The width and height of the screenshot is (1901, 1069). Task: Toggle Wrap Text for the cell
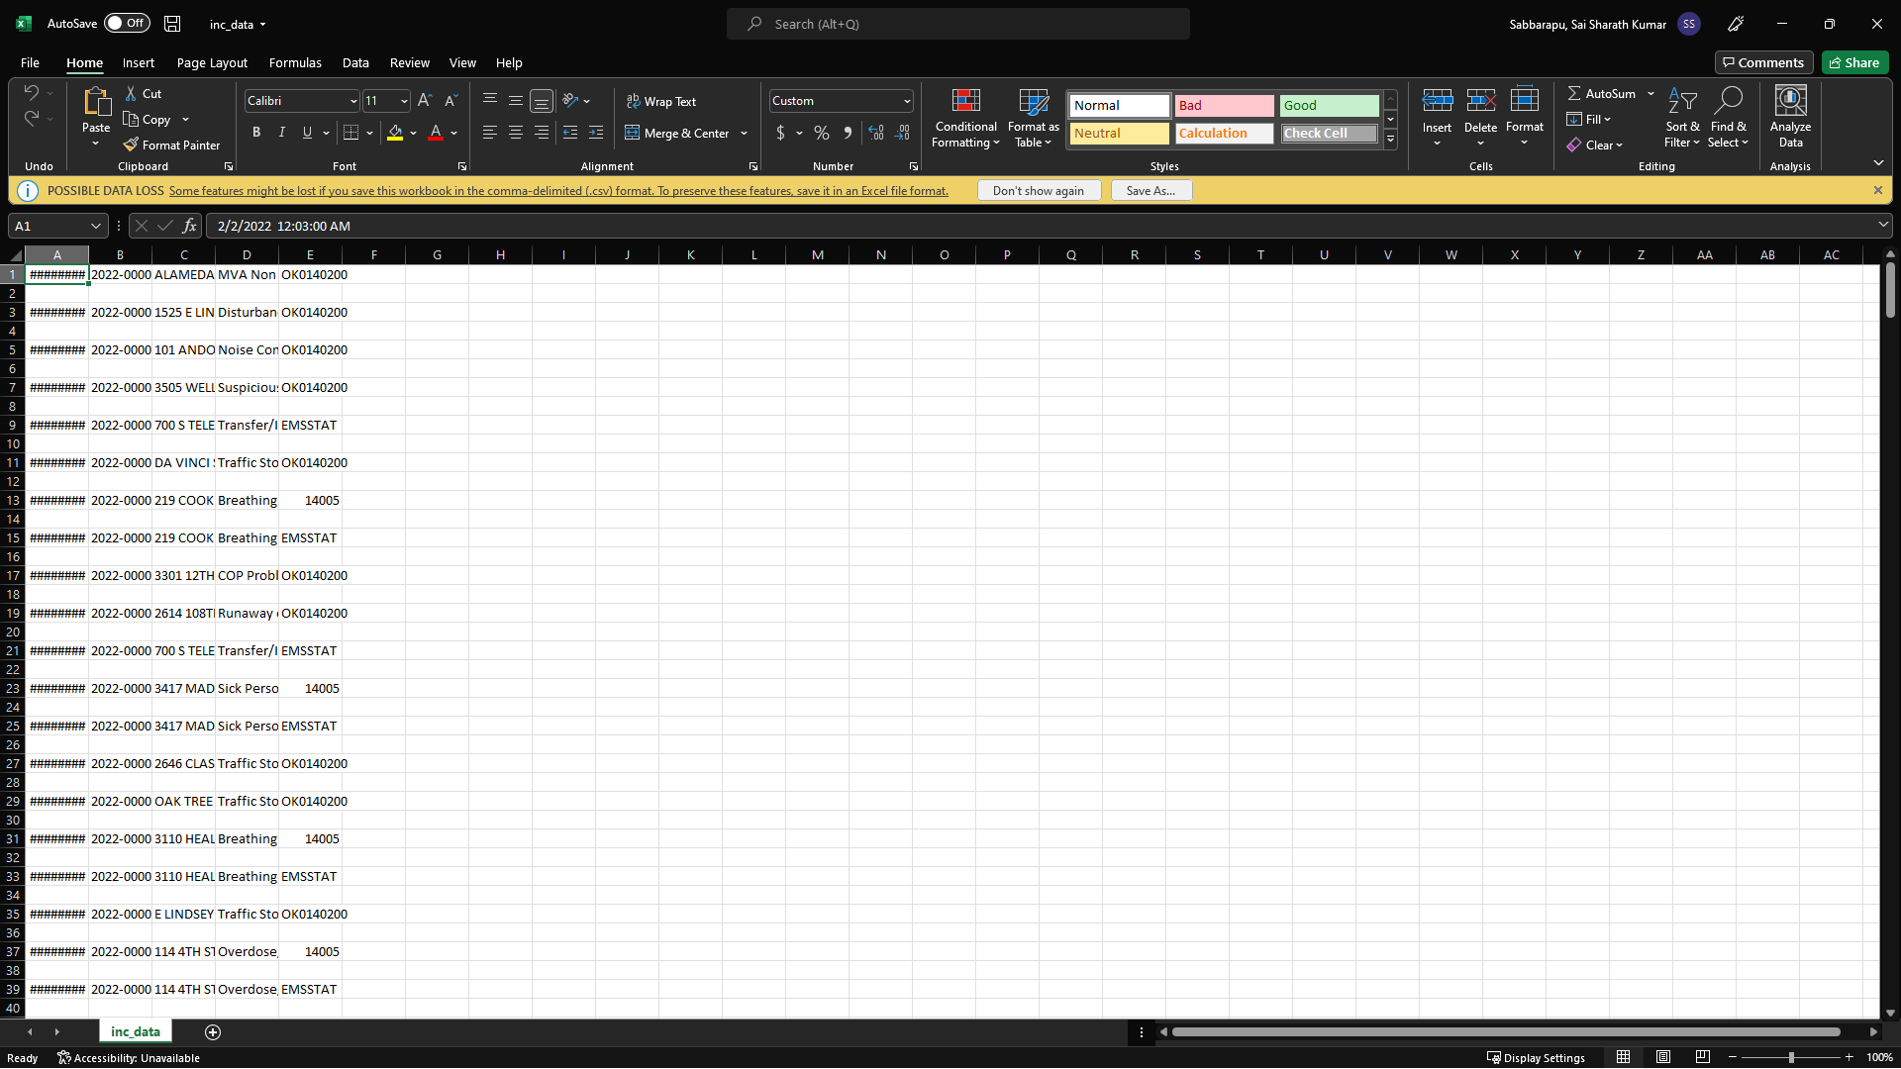point(660,101)
